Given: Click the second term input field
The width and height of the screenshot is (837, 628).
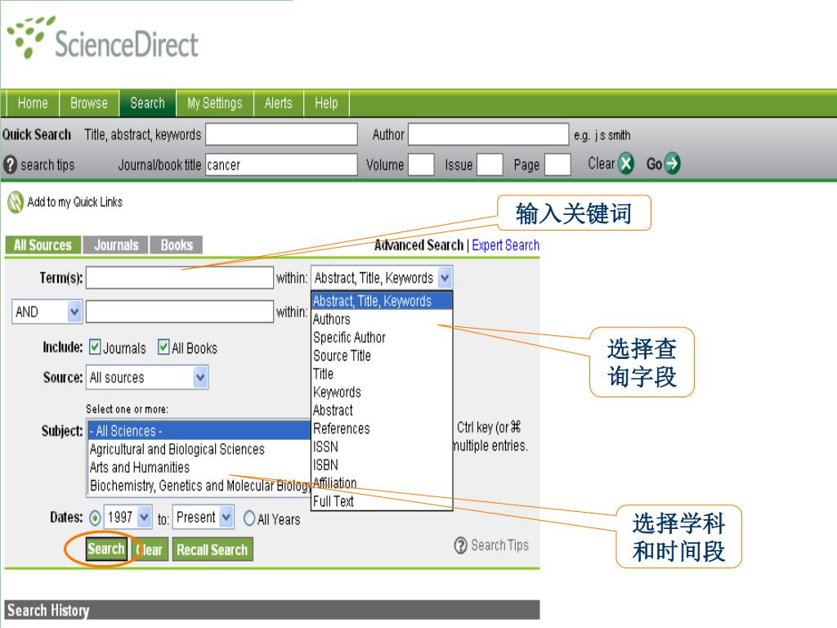Looking at the screenshot, I should point(180,312).
